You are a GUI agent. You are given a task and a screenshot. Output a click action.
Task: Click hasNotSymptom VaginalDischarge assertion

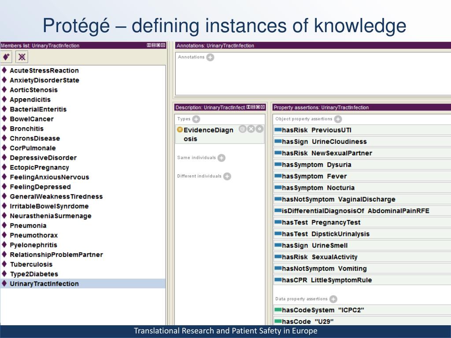click(x=362, y=199)
